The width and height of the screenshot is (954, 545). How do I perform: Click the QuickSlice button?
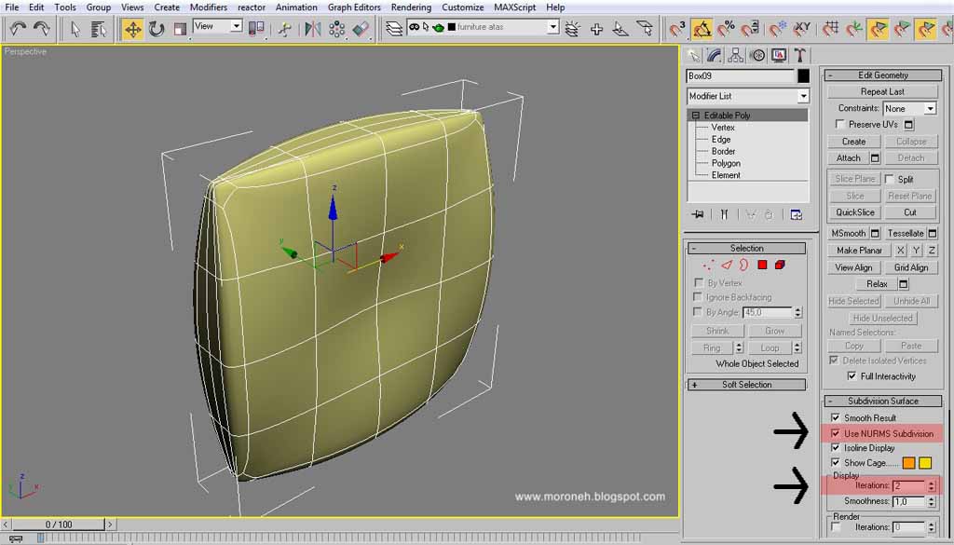click(x=855, y=212)
